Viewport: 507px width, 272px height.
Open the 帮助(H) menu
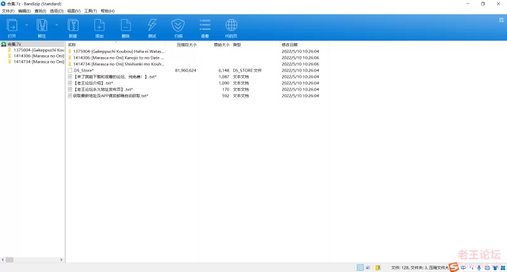point(108,11)
